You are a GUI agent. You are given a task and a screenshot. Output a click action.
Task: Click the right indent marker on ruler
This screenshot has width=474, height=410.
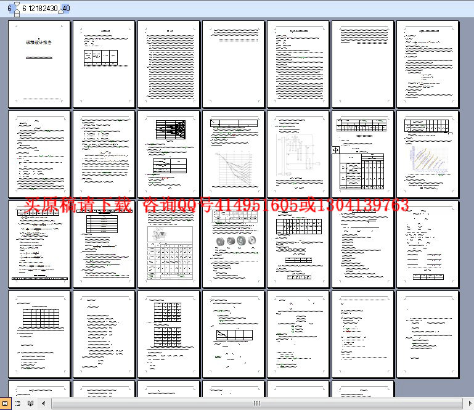point(61,11)
